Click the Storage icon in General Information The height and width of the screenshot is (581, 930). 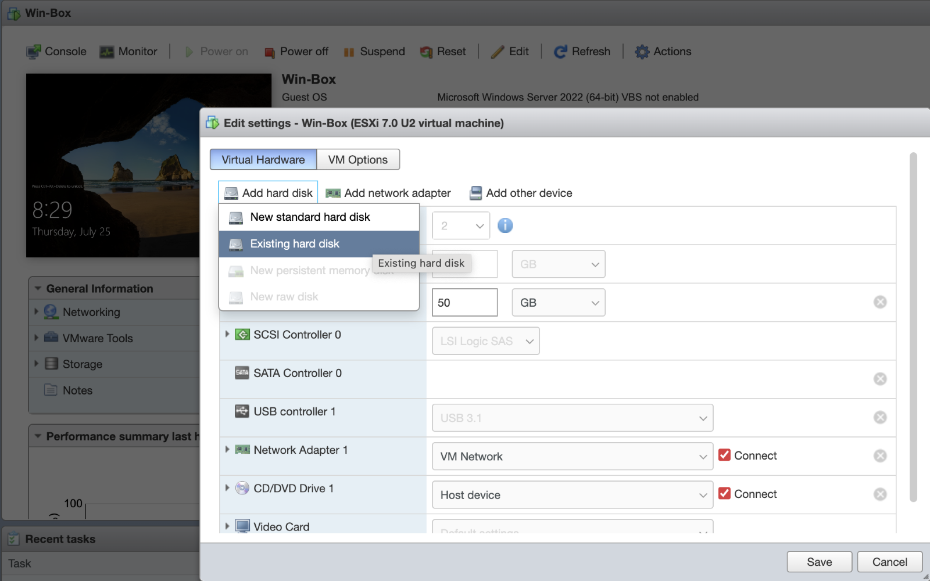(51, 364)
